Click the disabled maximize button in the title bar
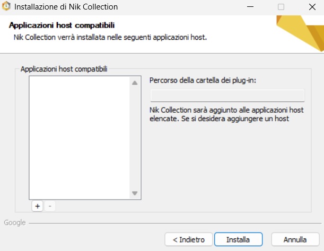Image resolution: width=324 pixels, height=251 pixels. 281,7
